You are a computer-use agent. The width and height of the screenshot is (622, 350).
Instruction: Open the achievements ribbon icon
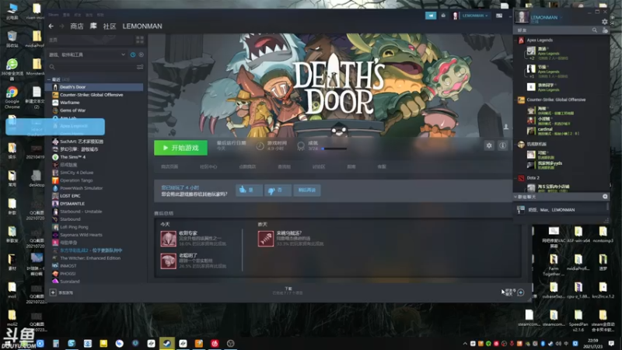click(301, 146)
